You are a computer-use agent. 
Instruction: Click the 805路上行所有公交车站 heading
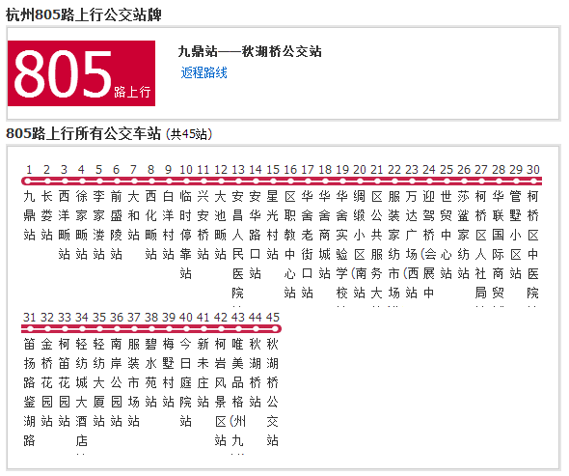[84, 133]
